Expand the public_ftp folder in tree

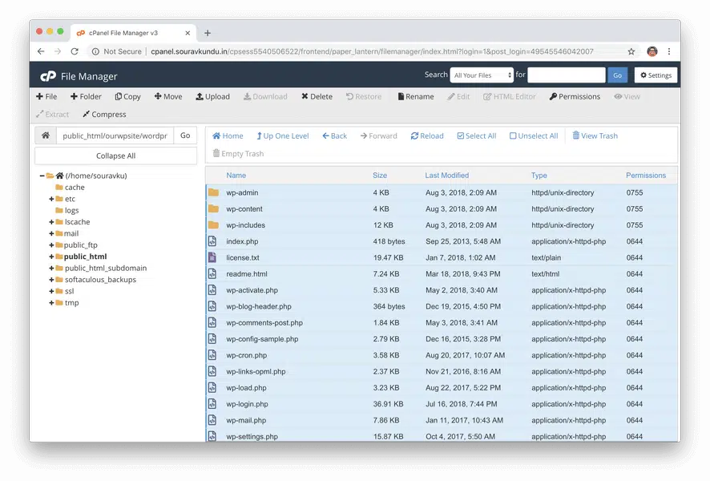tap(51, 245)
